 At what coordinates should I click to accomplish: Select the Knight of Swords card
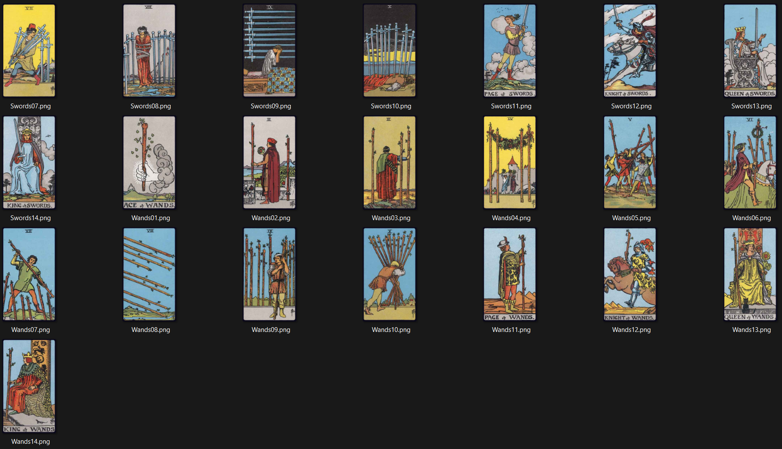tap(630, 50)
